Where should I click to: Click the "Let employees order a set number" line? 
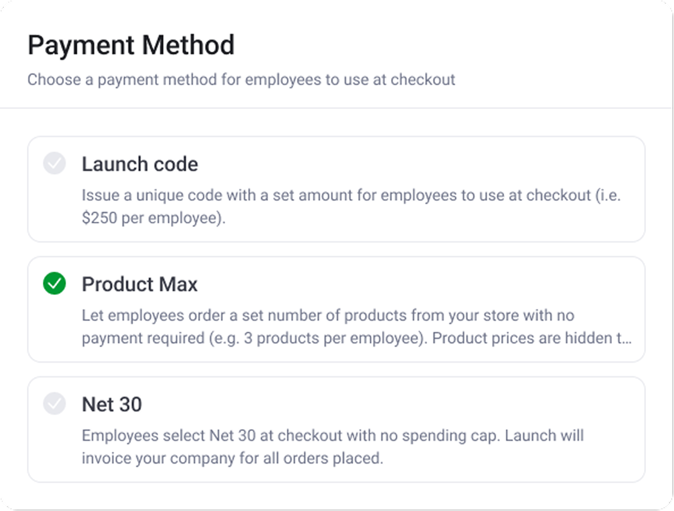pyautogui.click(x=327, y=315)
